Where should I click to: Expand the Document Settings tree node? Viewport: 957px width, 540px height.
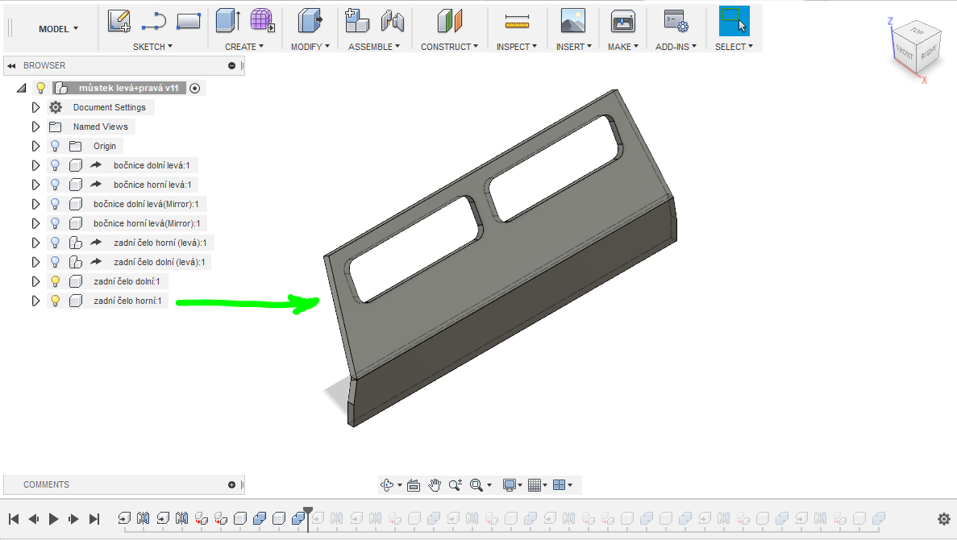35,107
